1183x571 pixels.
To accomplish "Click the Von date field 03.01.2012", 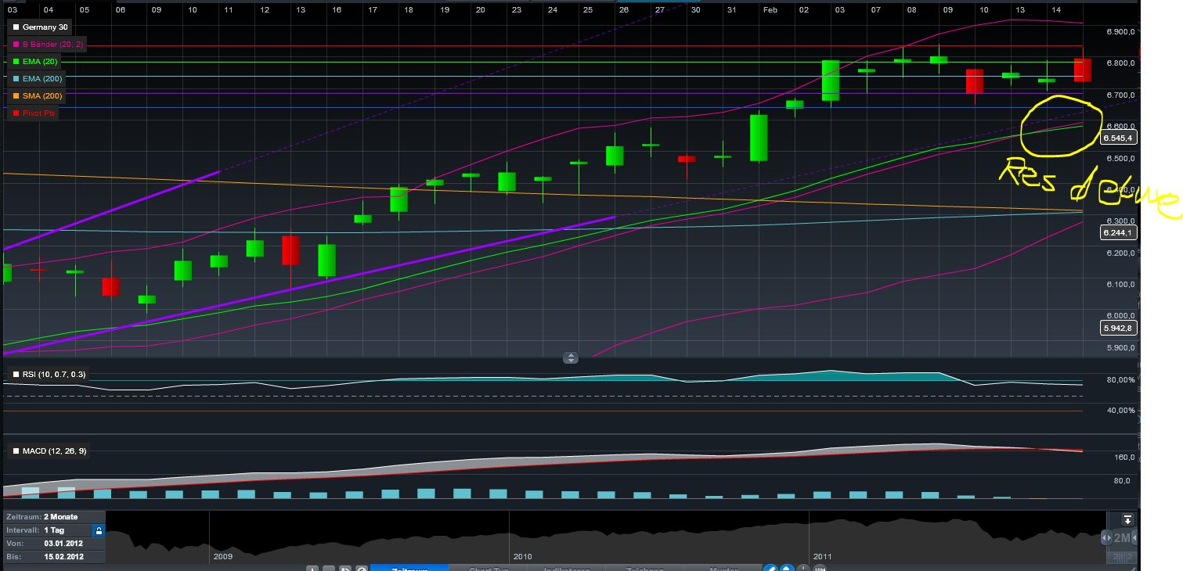I will [53, 544].
